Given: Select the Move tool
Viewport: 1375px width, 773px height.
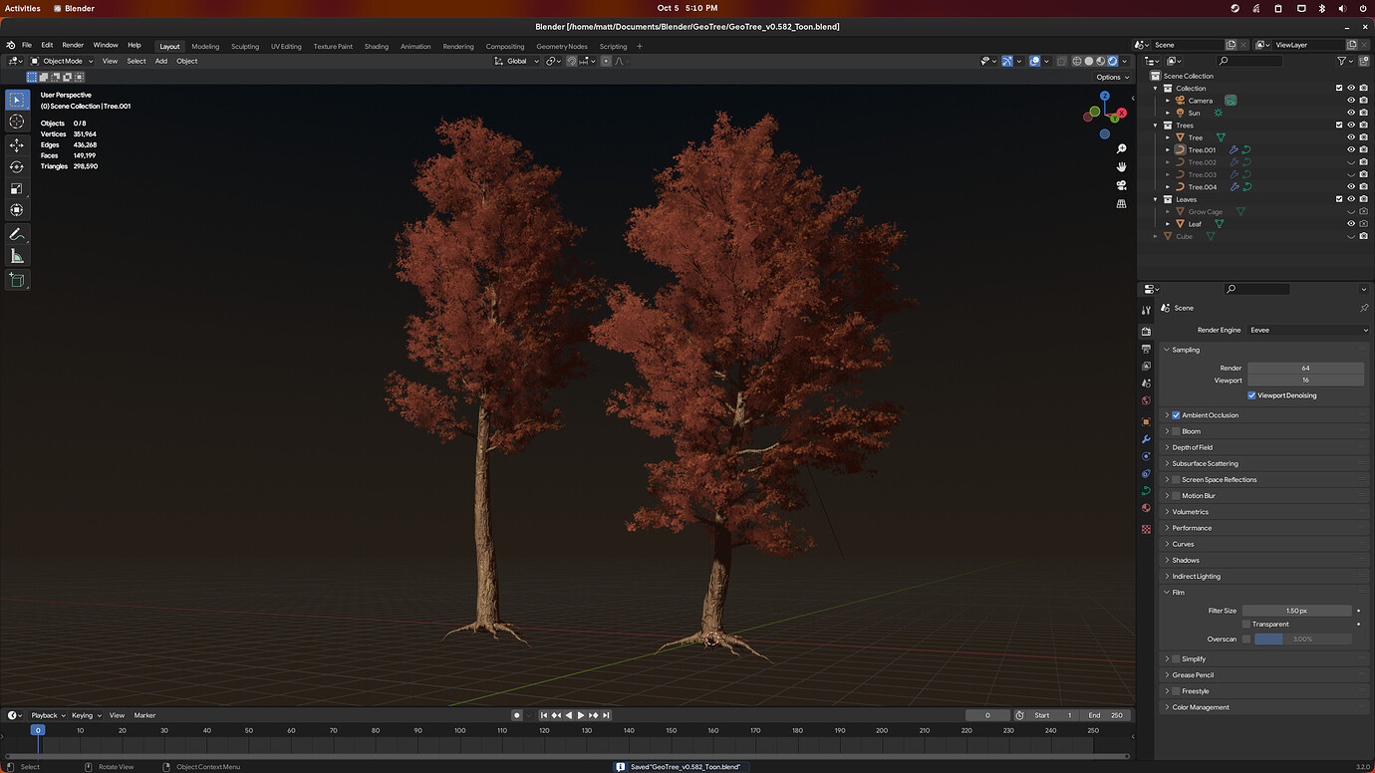Looking at the screenshot, I should [x=16, y=145].
